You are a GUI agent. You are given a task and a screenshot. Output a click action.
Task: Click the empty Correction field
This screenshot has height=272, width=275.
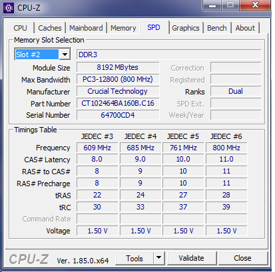click(x=236, y=67)
